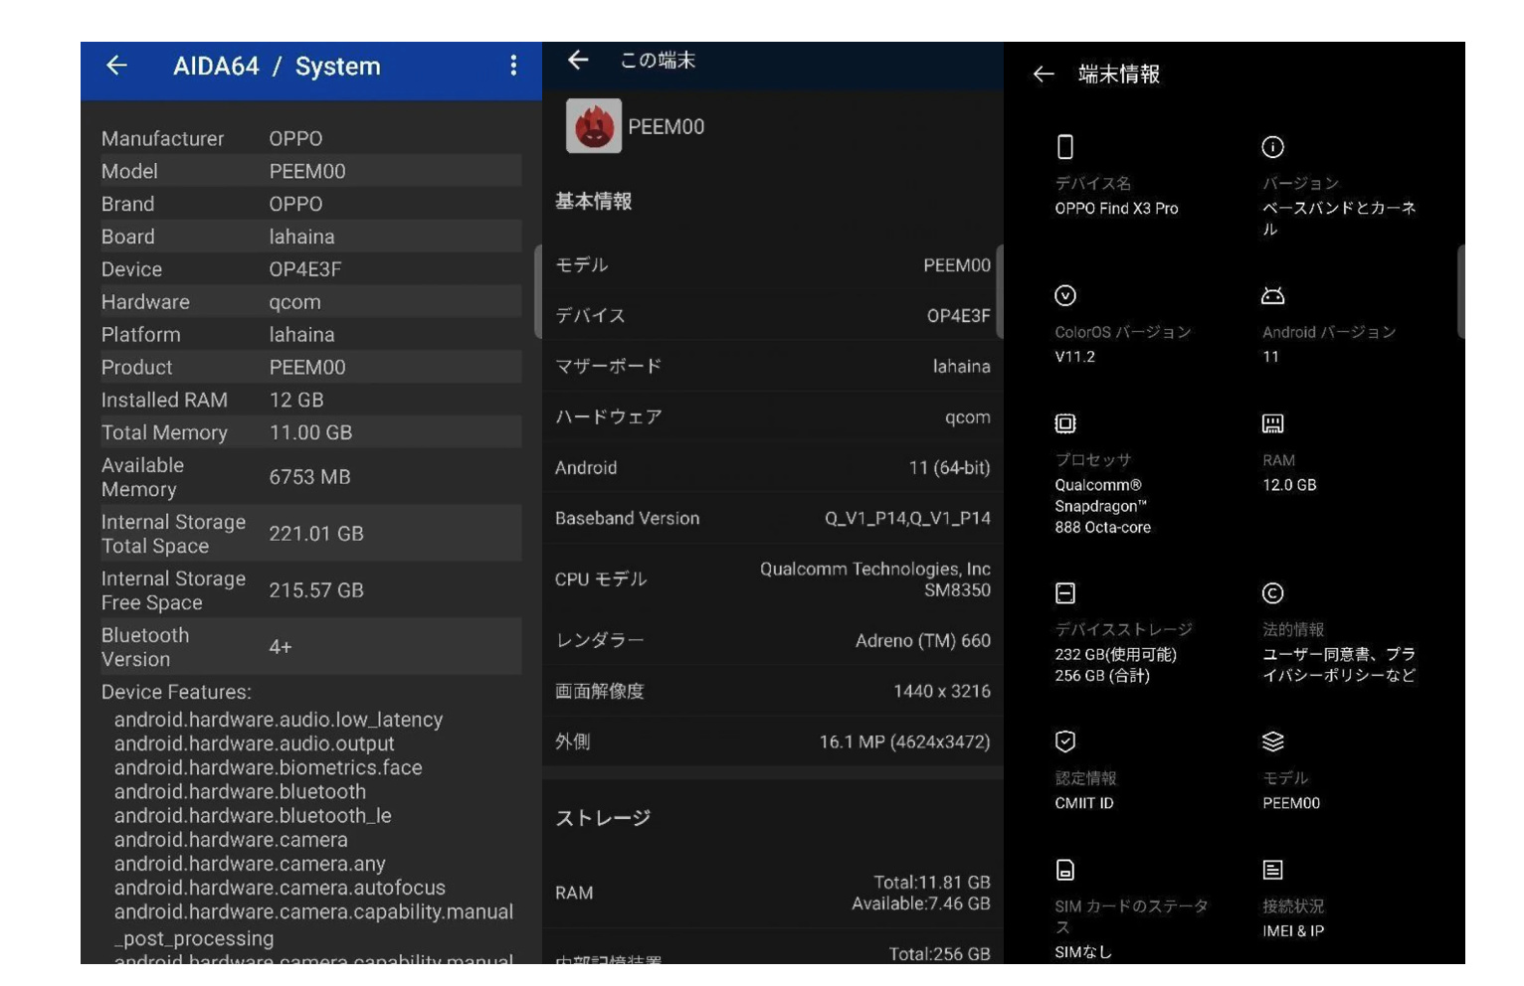Tap phone icon above デバイス名
Viewport: 1524px width, 986px height.
(x=1065, y=147)
